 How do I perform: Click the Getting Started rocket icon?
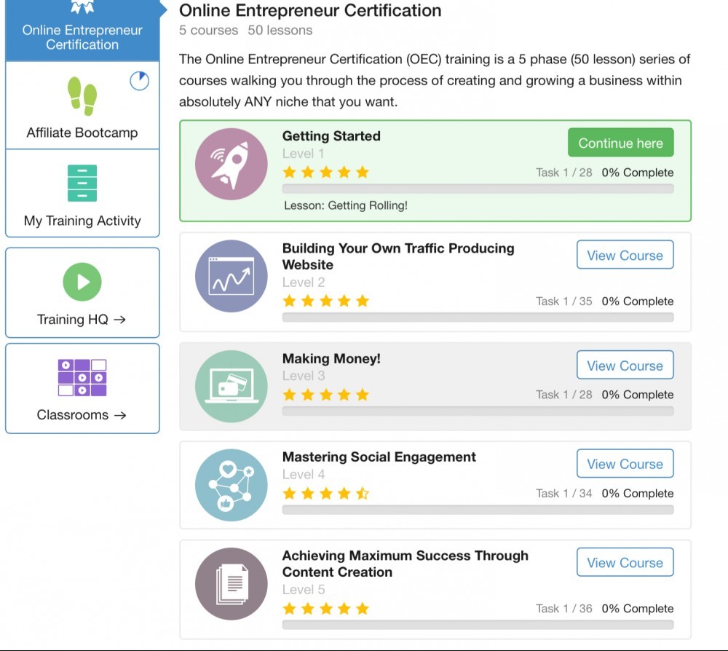pos(232,164)
